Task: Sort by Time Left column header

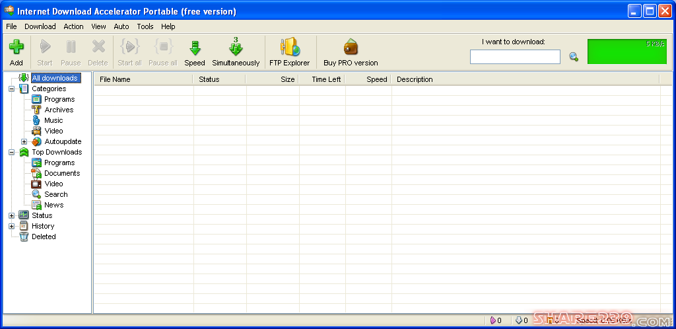Action: click(x=321, y=79)
